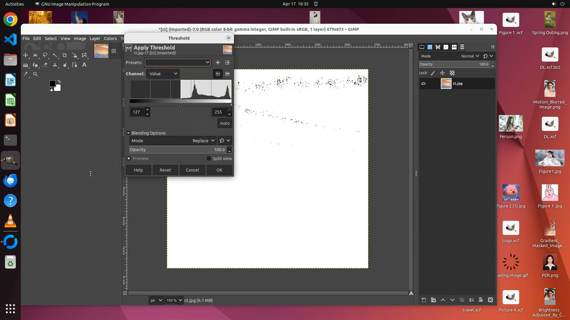Viewport: 570px width, 320px height.
Task: Hide the ct.jpg layer with eye icon
Action: 423,84
